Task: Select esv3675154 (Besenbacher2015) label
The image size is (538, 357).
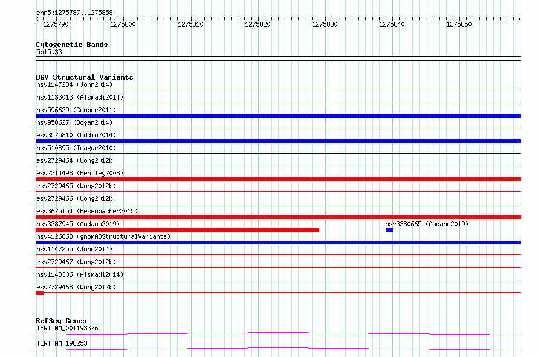Action: point(87,211)
